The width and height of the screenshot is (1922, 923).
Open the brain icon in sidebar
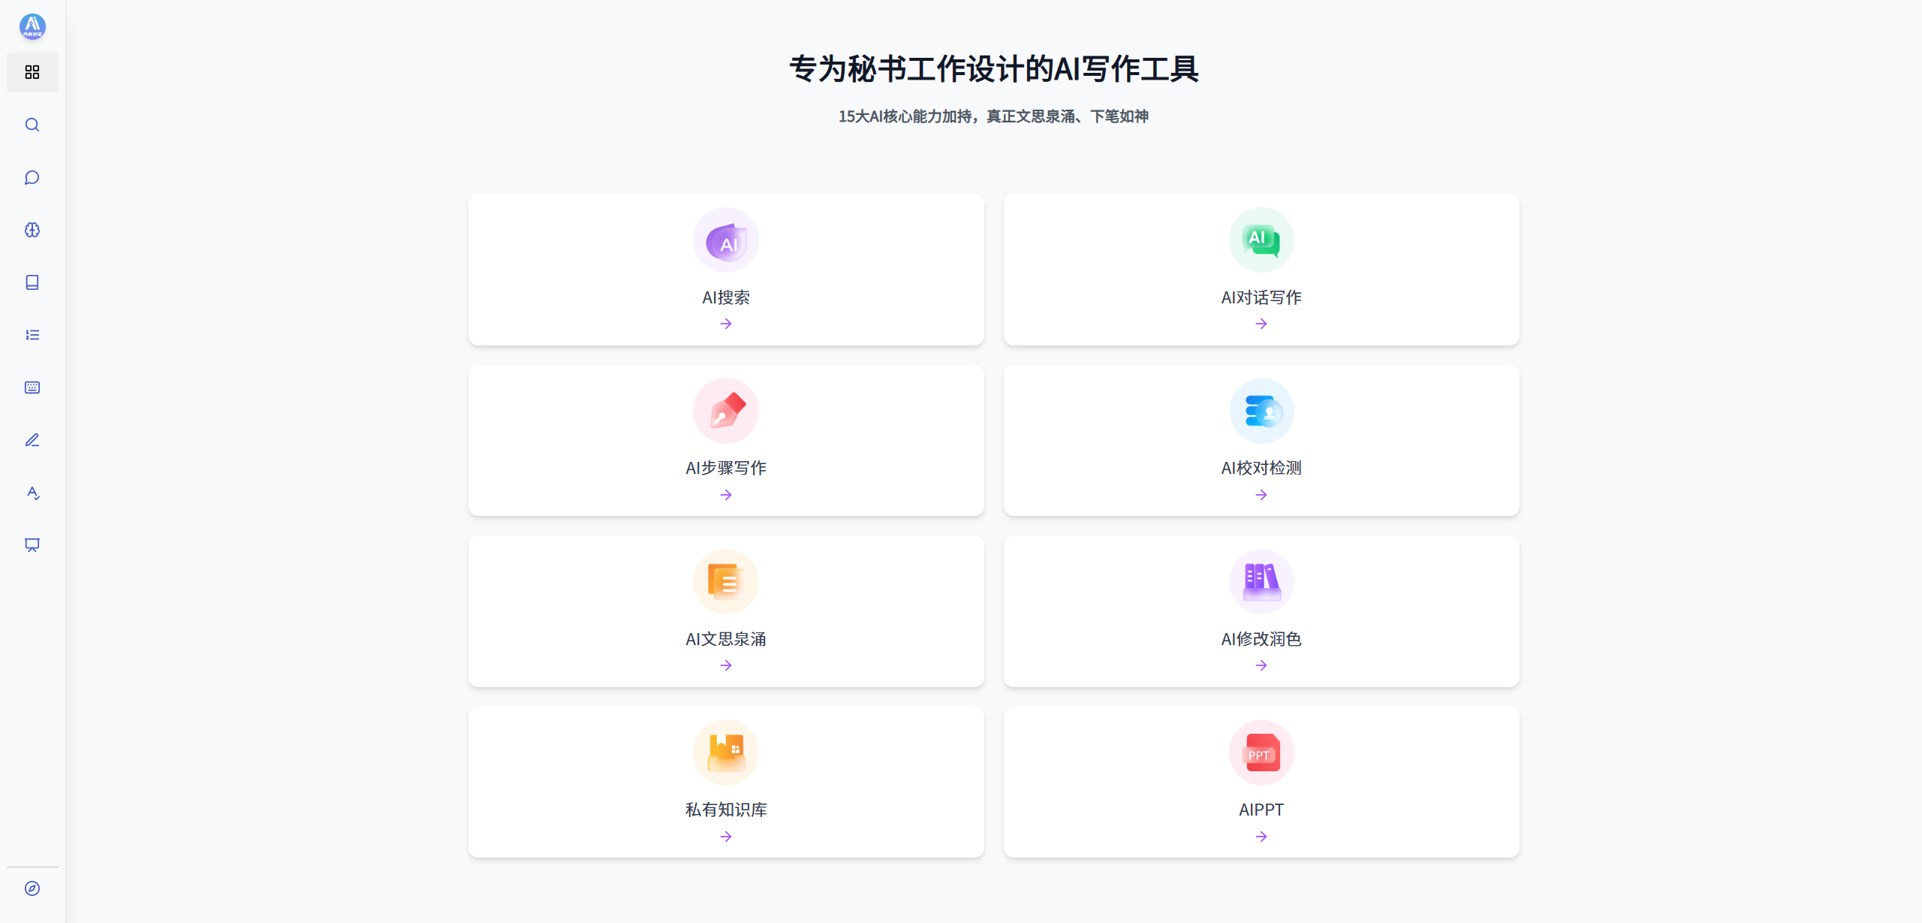(x=32, y=230)
